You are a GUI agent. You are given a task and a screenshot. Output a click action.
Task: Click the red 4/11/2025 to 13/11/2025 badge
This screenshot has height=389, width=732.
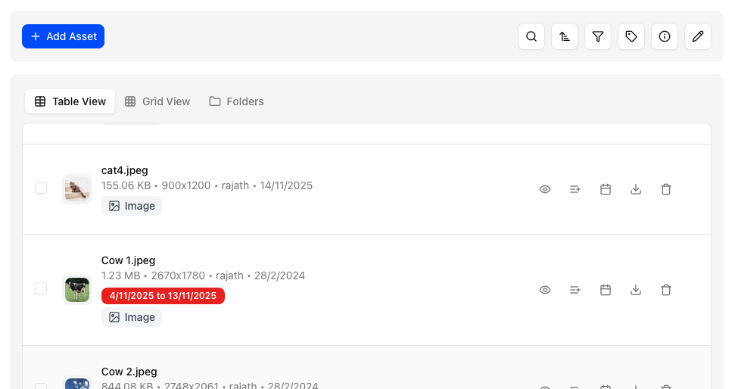(163, 296)
